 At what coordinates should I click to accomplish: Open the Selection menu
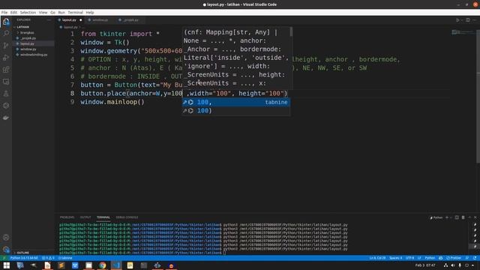click(x=28, y=13)
